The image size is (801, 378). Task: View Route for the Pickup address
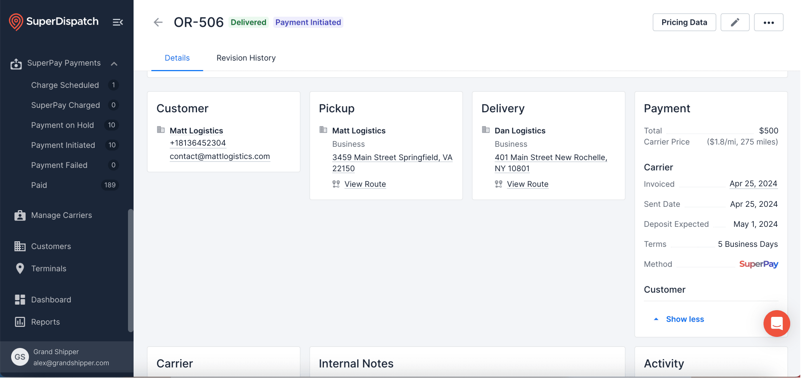pyautogui.click(x=365, y=184)
